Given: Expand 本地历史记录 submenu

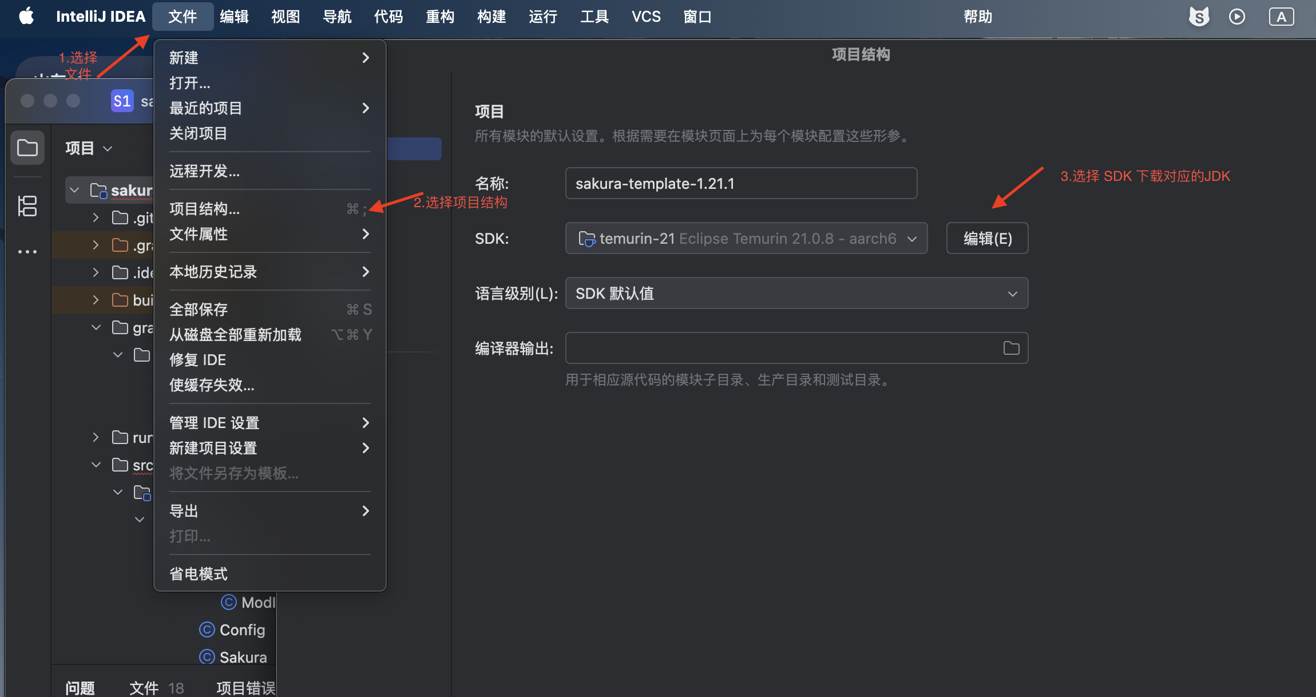Looking at the screenshot, I should (x=270, y=272).
